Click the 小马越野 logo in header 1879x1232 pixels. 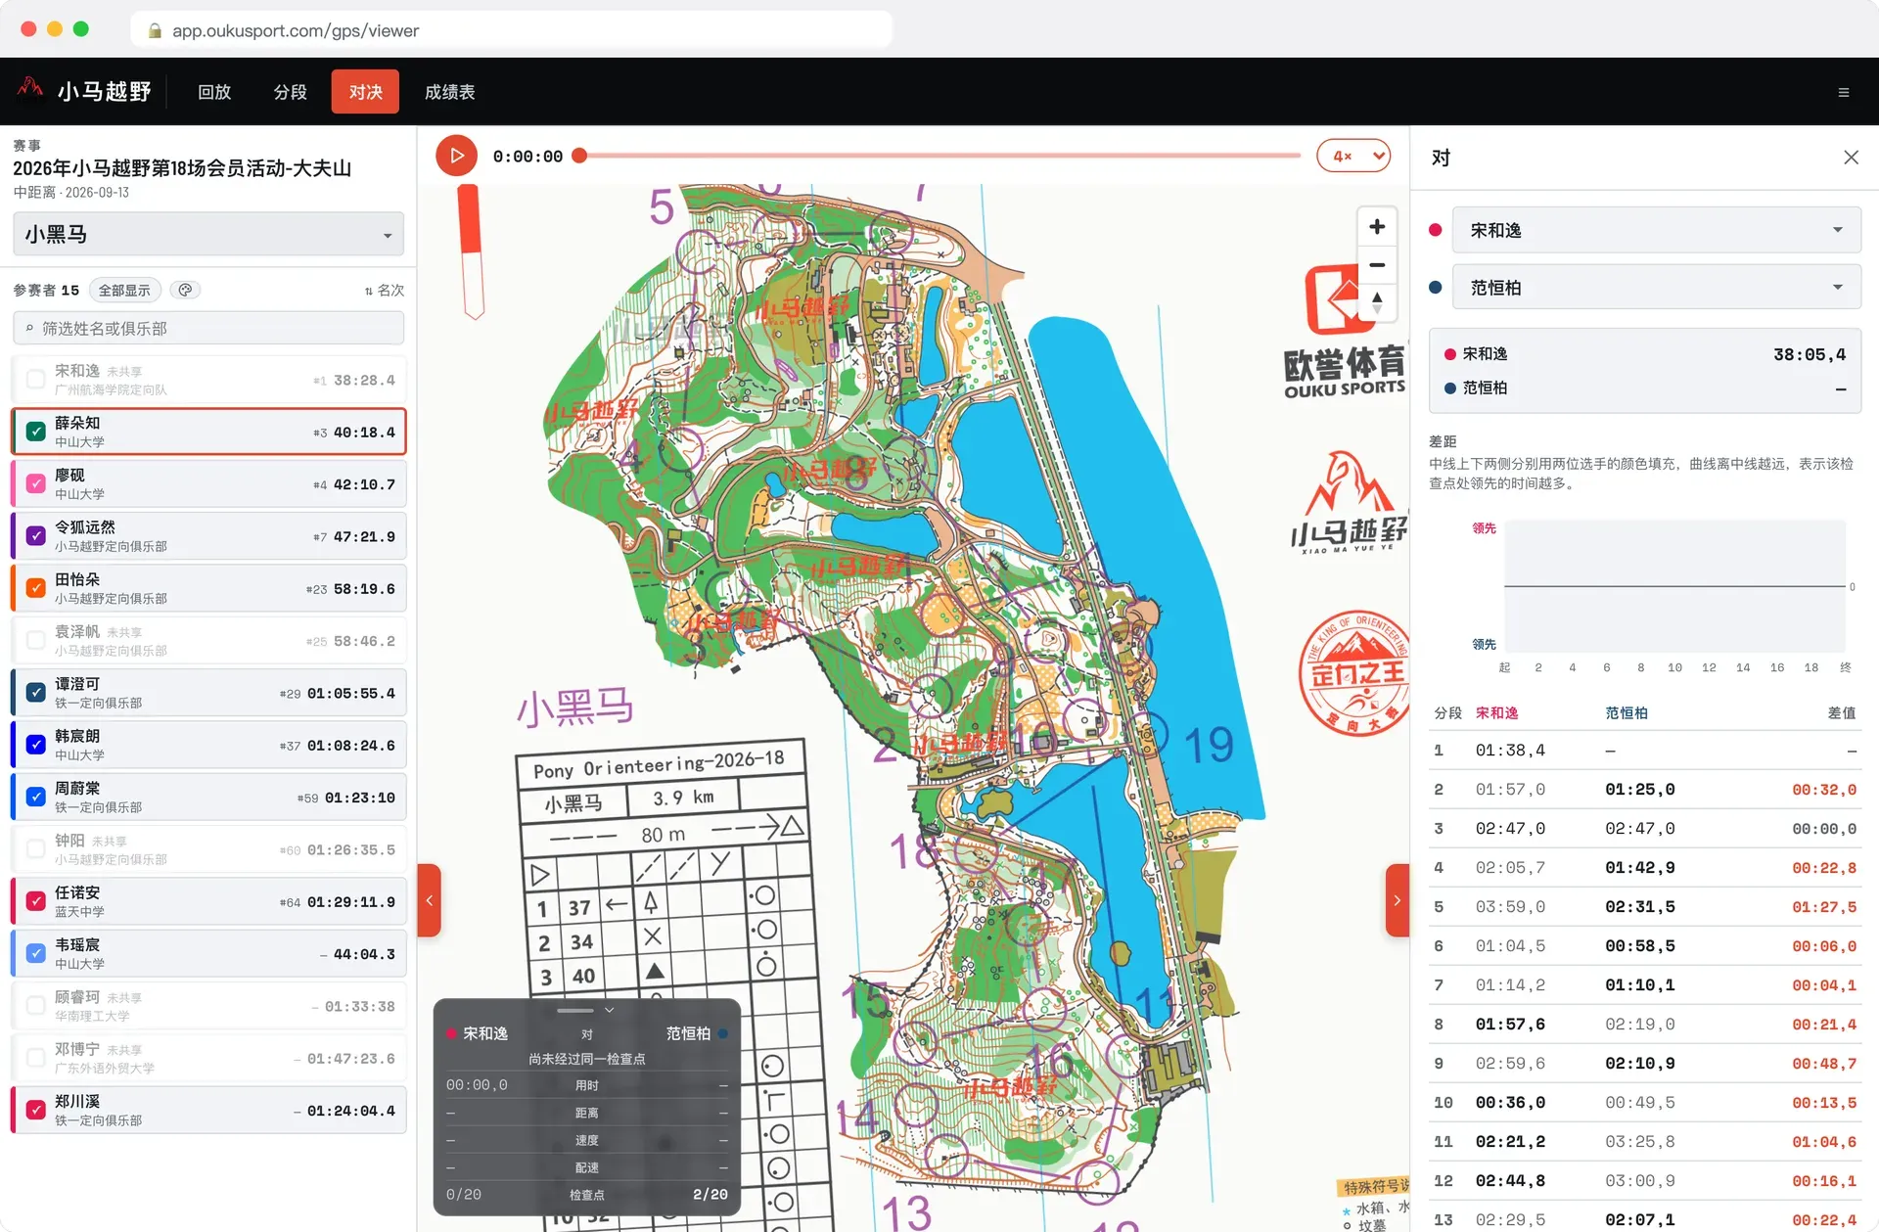click(x=84, y=91)
